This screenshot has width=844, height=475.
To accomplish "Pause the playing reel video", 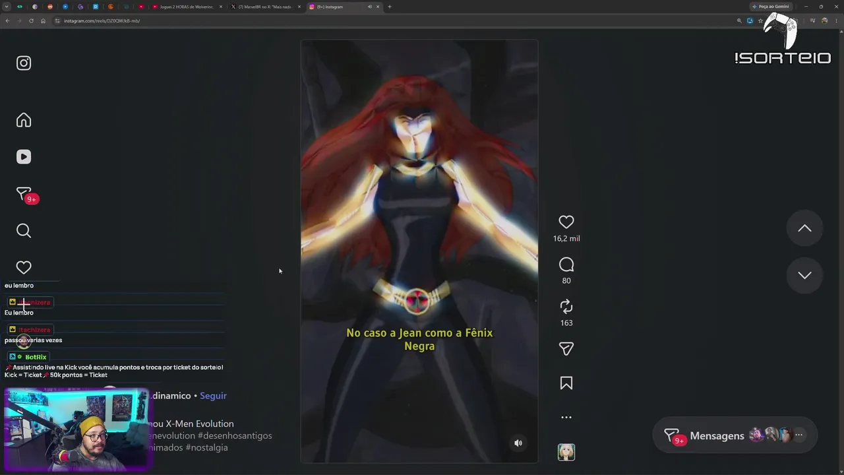I will 419,251.
